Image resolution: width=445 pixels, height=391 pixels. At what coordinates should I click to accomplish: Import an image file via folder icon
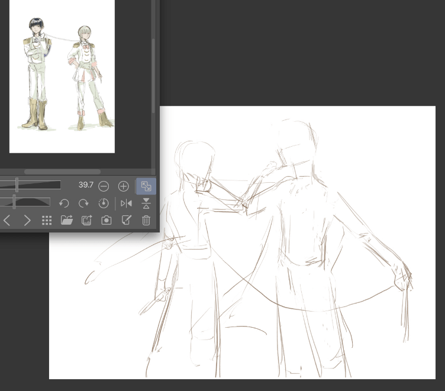pos(66,221)
